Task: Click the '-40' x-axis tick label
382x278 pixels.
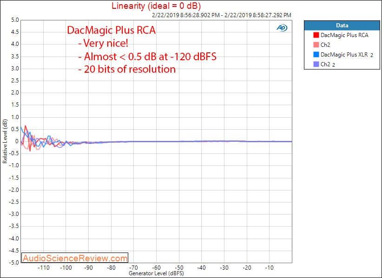Action: point(202,268)
